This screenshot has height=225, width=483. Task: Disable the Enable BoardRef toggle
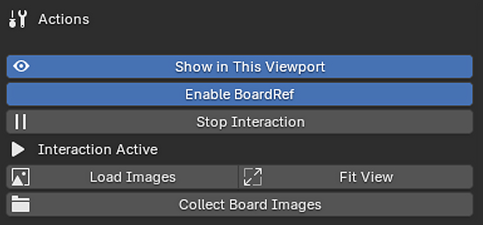tap(240, 94)
